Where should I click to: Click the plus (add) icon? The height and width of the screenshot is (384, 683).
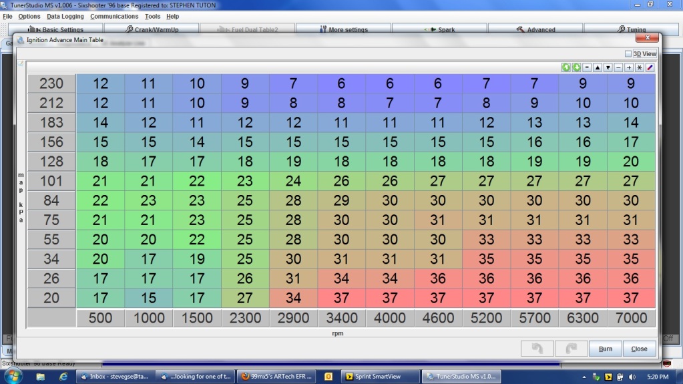coord(629,67)
